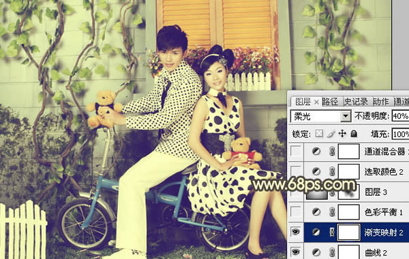This screenshot has height=259, width=409.
Task: Select mask thumbnail of 渐变映射 2 layer
Action: point(349,232)
